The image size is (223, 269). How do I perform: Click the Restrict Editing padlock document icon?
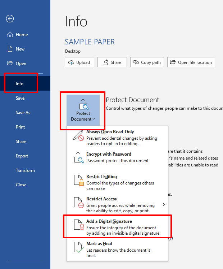tap(78, 180)
